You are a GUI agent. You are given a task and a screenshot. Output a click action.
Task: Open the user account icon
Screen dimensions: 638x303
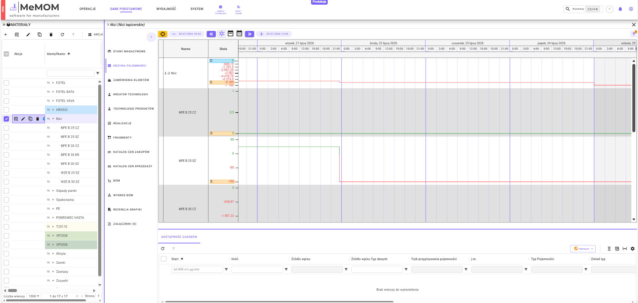click(x=631, y=9)
